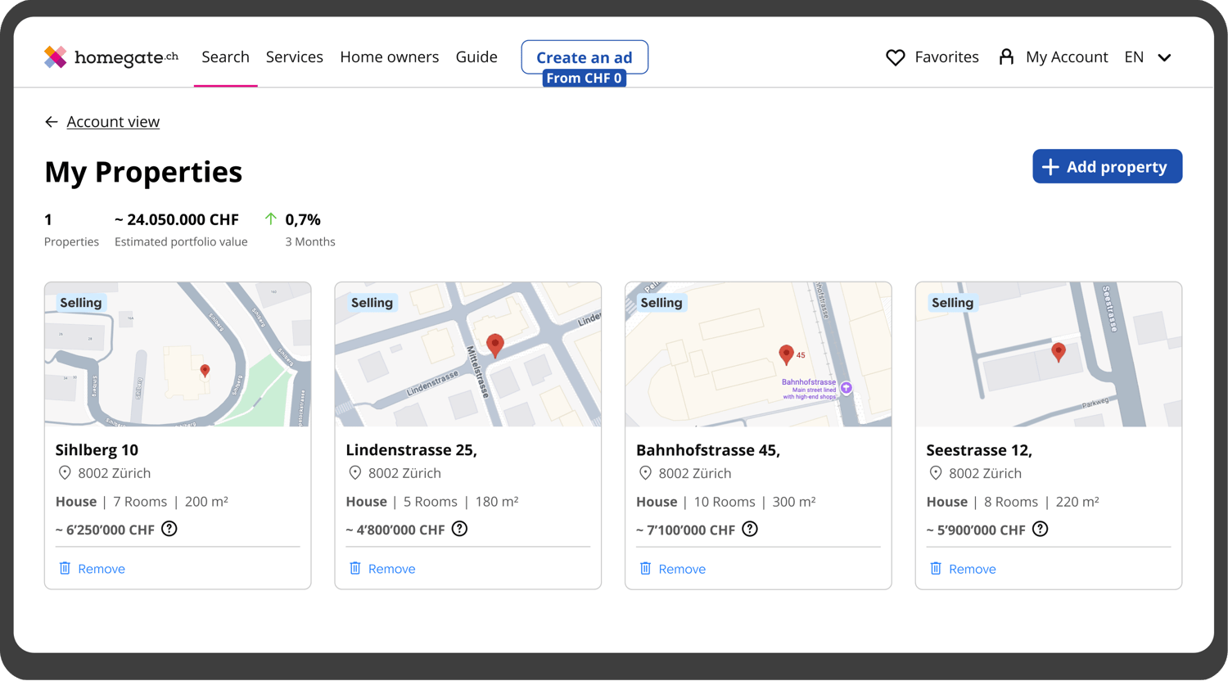This screenshot has width=1228, height=681.
Task: Click the Add property button label
Action: tap(1117, 167)
